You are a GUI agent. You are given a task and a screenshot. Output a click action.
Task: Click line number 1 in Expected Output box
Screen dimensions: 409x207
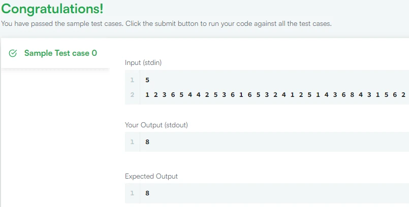point(132,193)
